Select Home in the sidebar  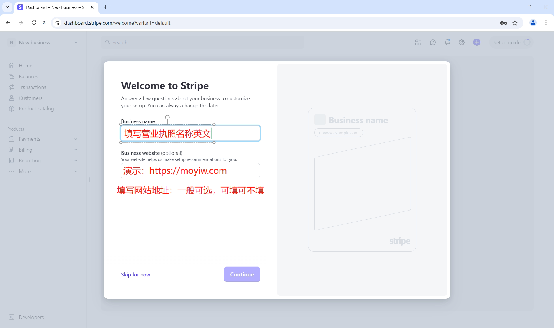tap(25, 65)
